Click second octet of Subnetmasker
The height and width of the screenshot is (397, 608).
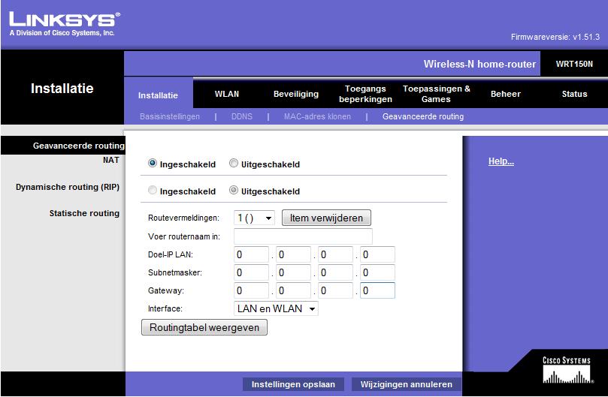coord(293,272)
